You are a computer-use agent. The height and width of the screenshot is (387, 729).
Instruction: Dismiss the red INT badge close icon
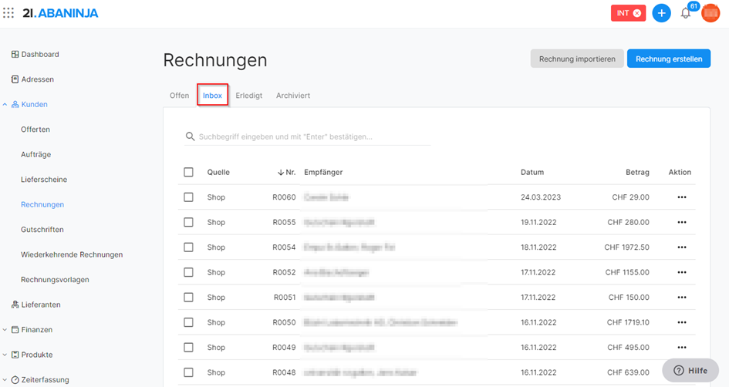coord(636,13)
